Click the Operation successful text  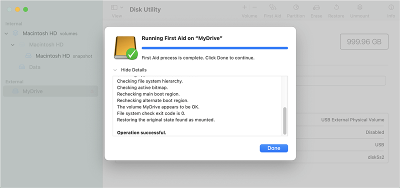click(141, 132)
